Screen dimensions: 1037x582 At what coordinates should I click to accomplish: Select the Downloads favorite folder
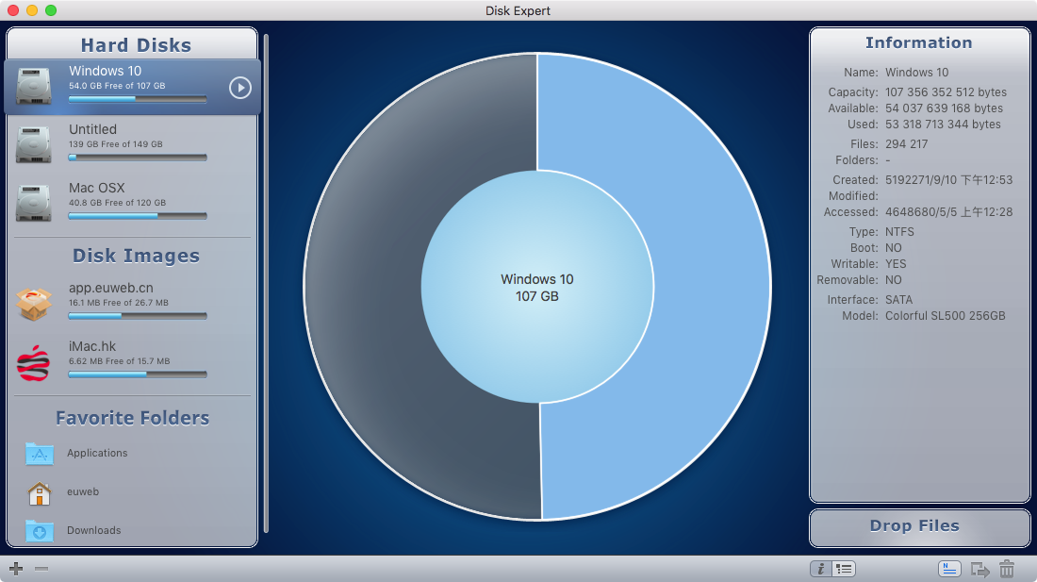[x=132, y=530]
